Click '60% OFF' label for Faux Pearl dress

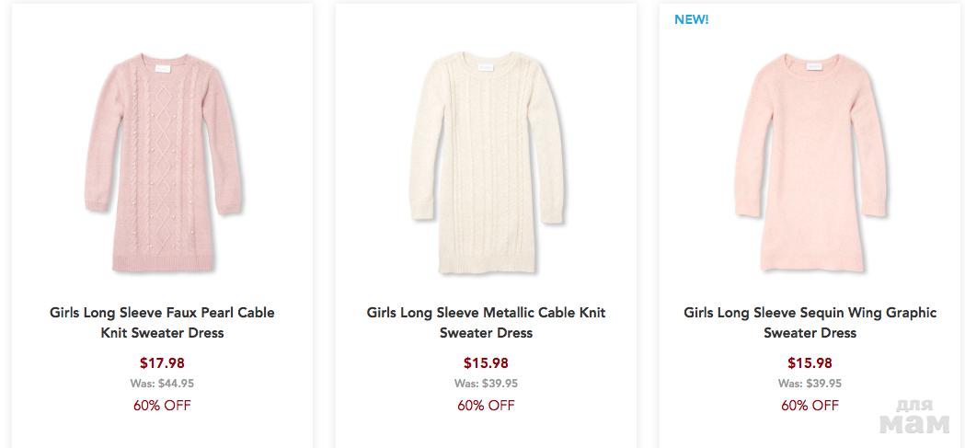click(162, 405)
